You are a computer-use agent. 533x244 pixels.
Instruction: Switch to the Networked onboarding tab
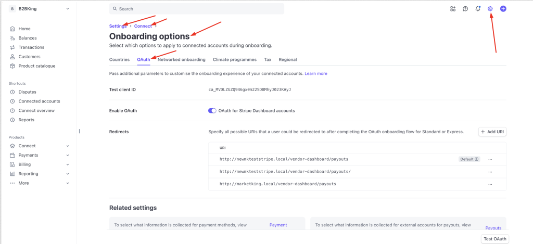tap(181, 60)
